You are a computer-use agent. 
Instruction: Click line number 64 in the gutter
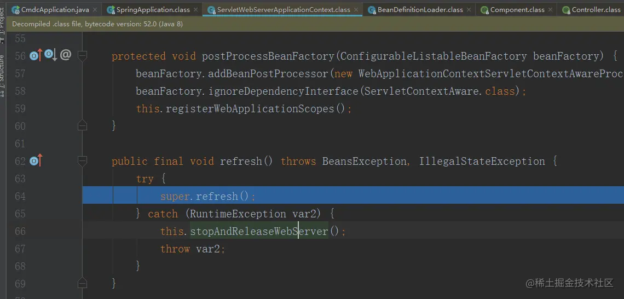tap(20, 196)
